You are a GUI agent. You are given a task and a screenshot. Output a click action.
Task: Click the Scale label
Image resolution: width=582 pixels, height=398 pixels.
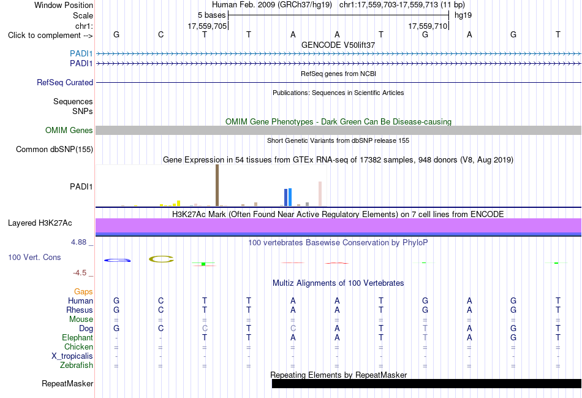click(x=83, y=15)
